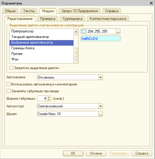Open the Контекстная подсказка subtab
This screenshot has height=159, width=155.
(x=108, y=19)
